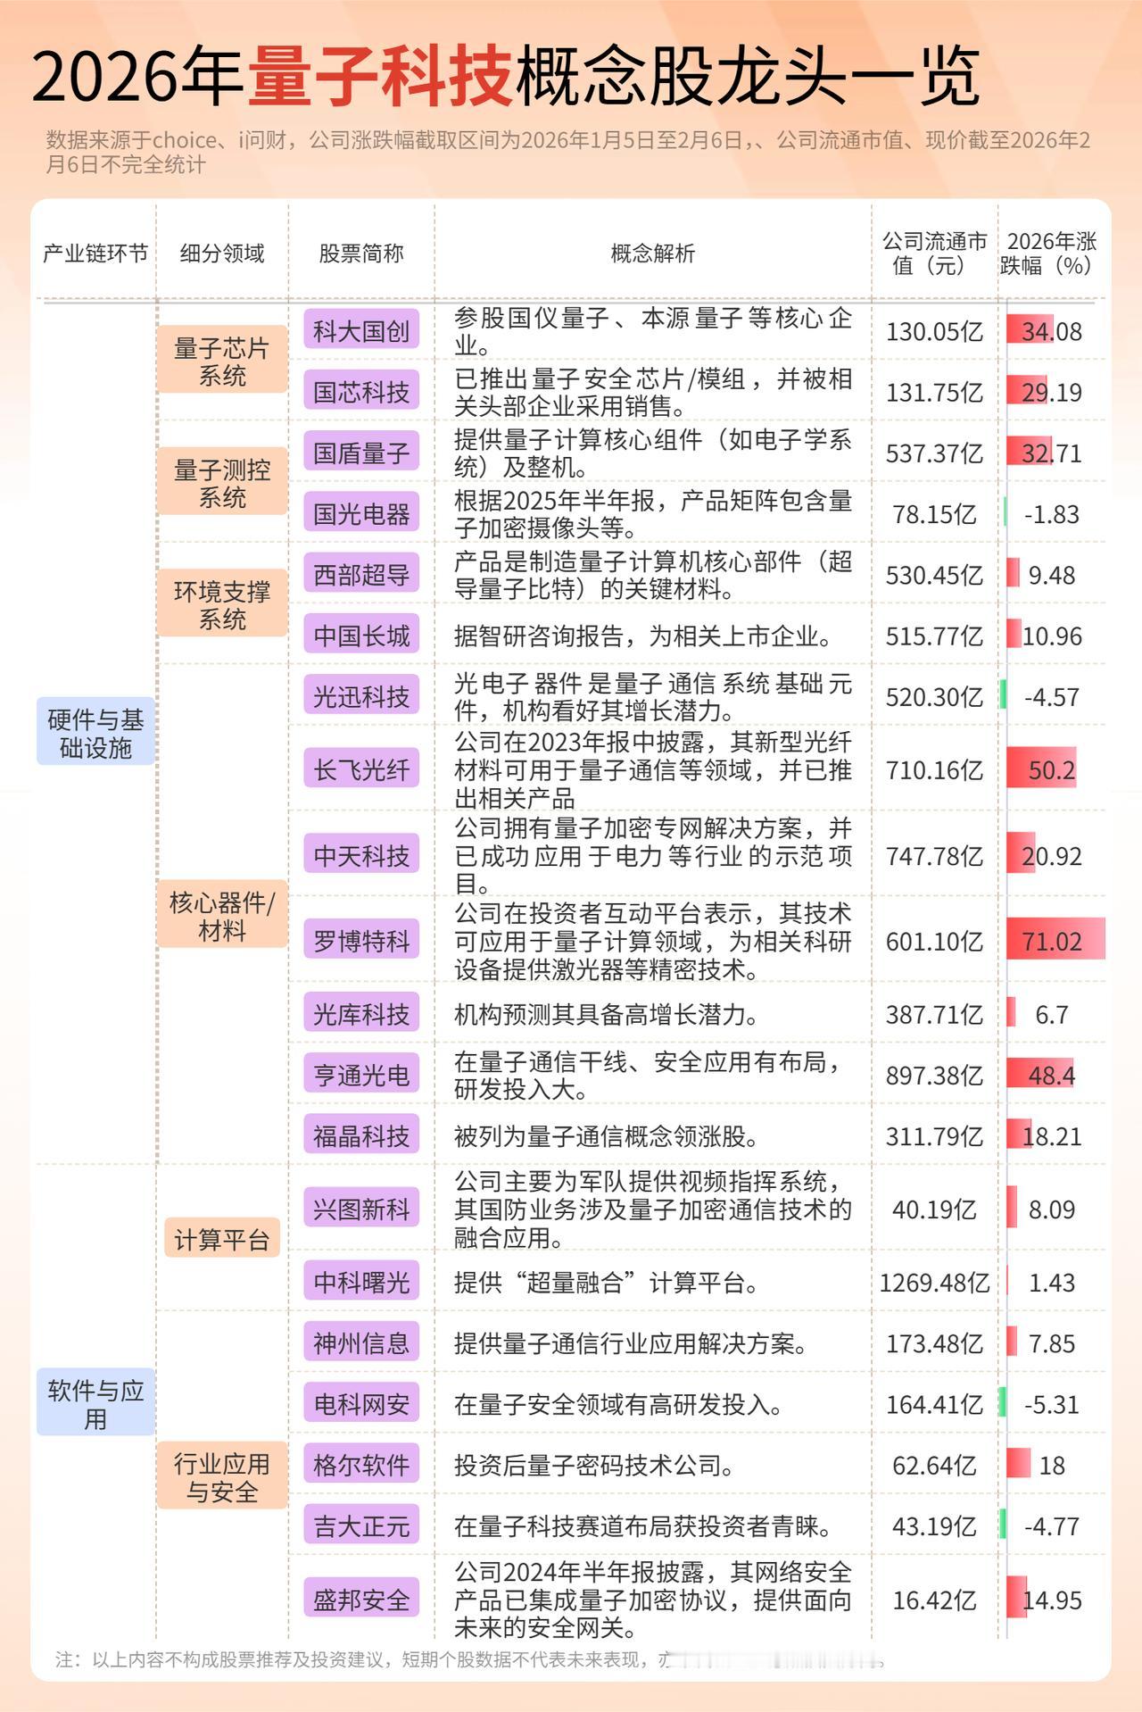The height and width of the screenshot is (1712, 1142).
Task: Click the 48.4 gain value for 亨通光电
Action: click(x=1052, y=1075)
